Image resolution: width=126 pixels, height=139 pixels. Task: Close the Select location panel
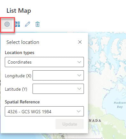click(x=80, y=42)
